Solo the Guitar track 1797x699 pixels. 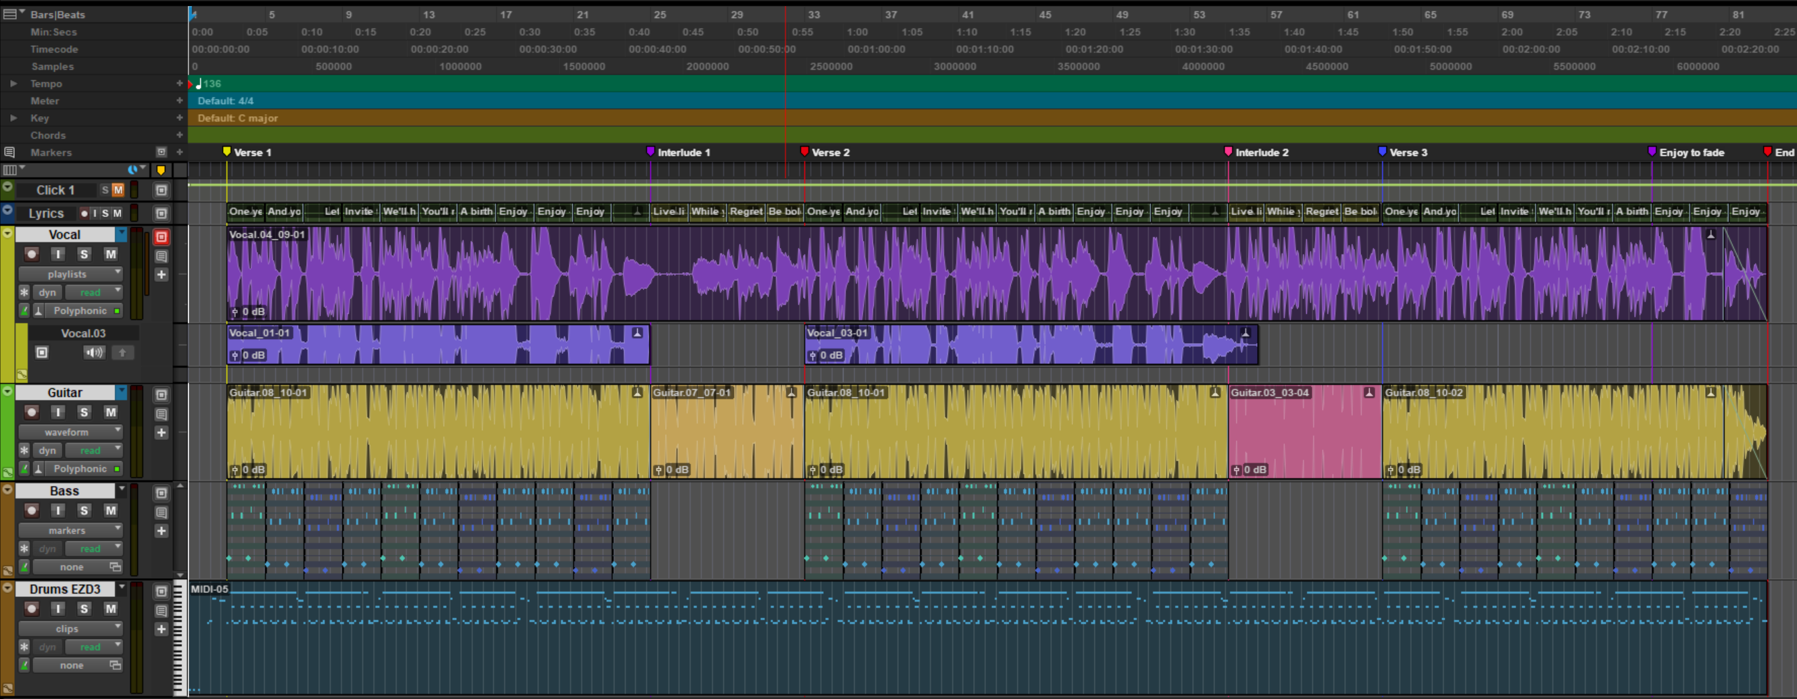[x=84, y=413]
